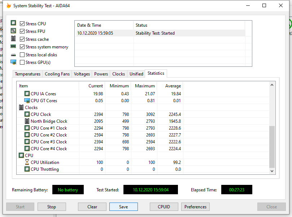
Task: Click the percent icon beside Stress FPU
Action: (13, 31)
